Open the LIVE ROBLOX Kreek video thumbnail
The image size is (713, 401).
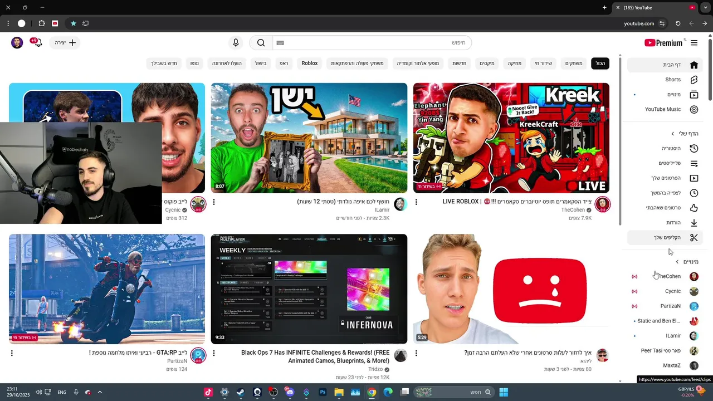coord(511,138)
